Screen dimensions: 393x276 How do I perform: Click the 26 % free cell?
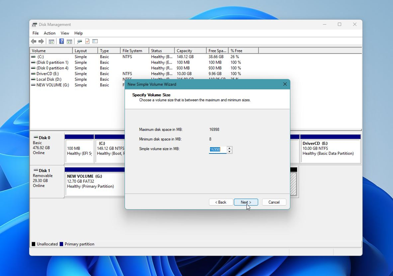pos(235,56)
